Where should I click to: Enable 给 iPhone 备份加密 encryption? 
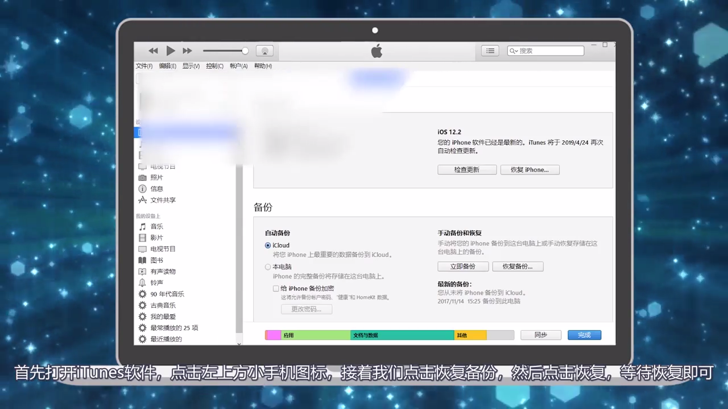[276, 289]
